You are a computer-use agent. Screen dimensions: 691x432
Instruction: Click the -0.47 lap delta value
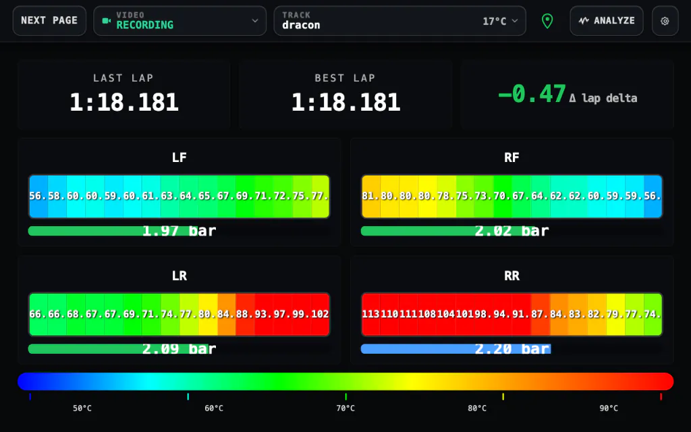(532, 94)
